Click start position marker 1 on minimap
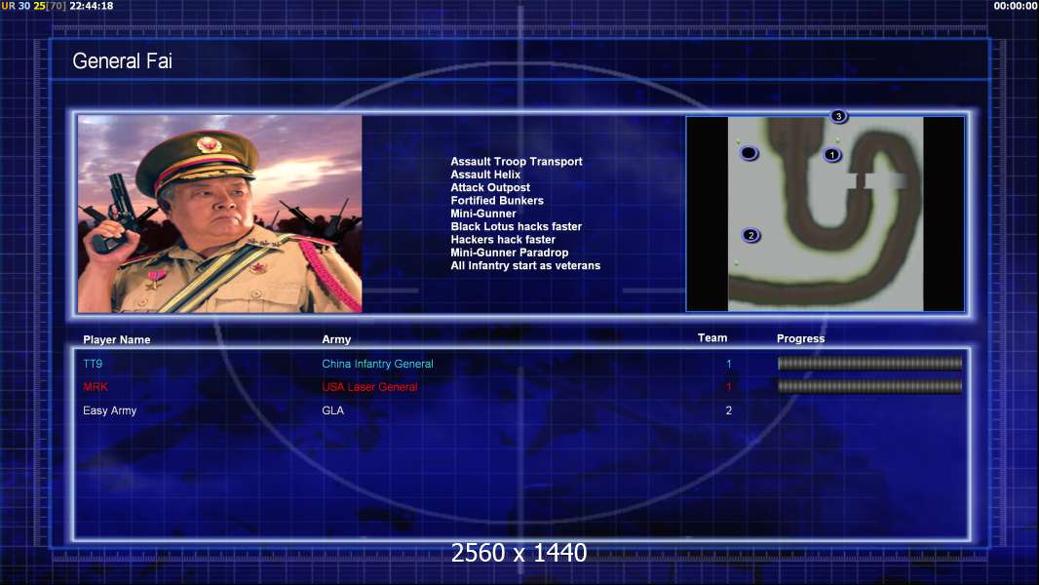Screen dimensions: 1039x585 (832, 155)
